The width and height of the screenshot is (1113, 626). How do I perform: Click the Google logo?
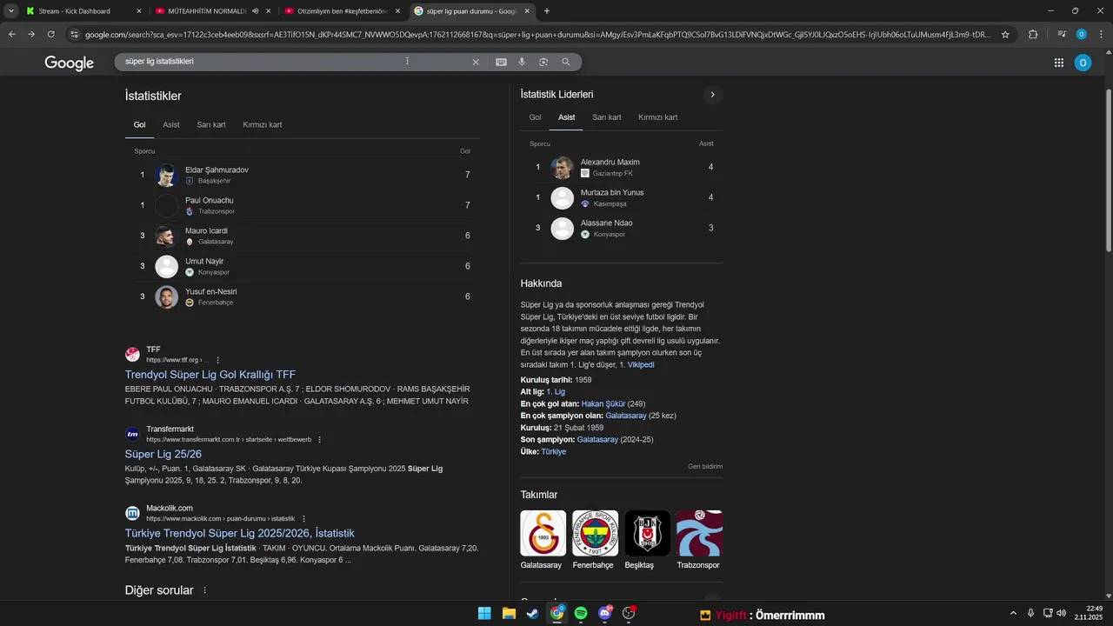[x=70, y=63]
